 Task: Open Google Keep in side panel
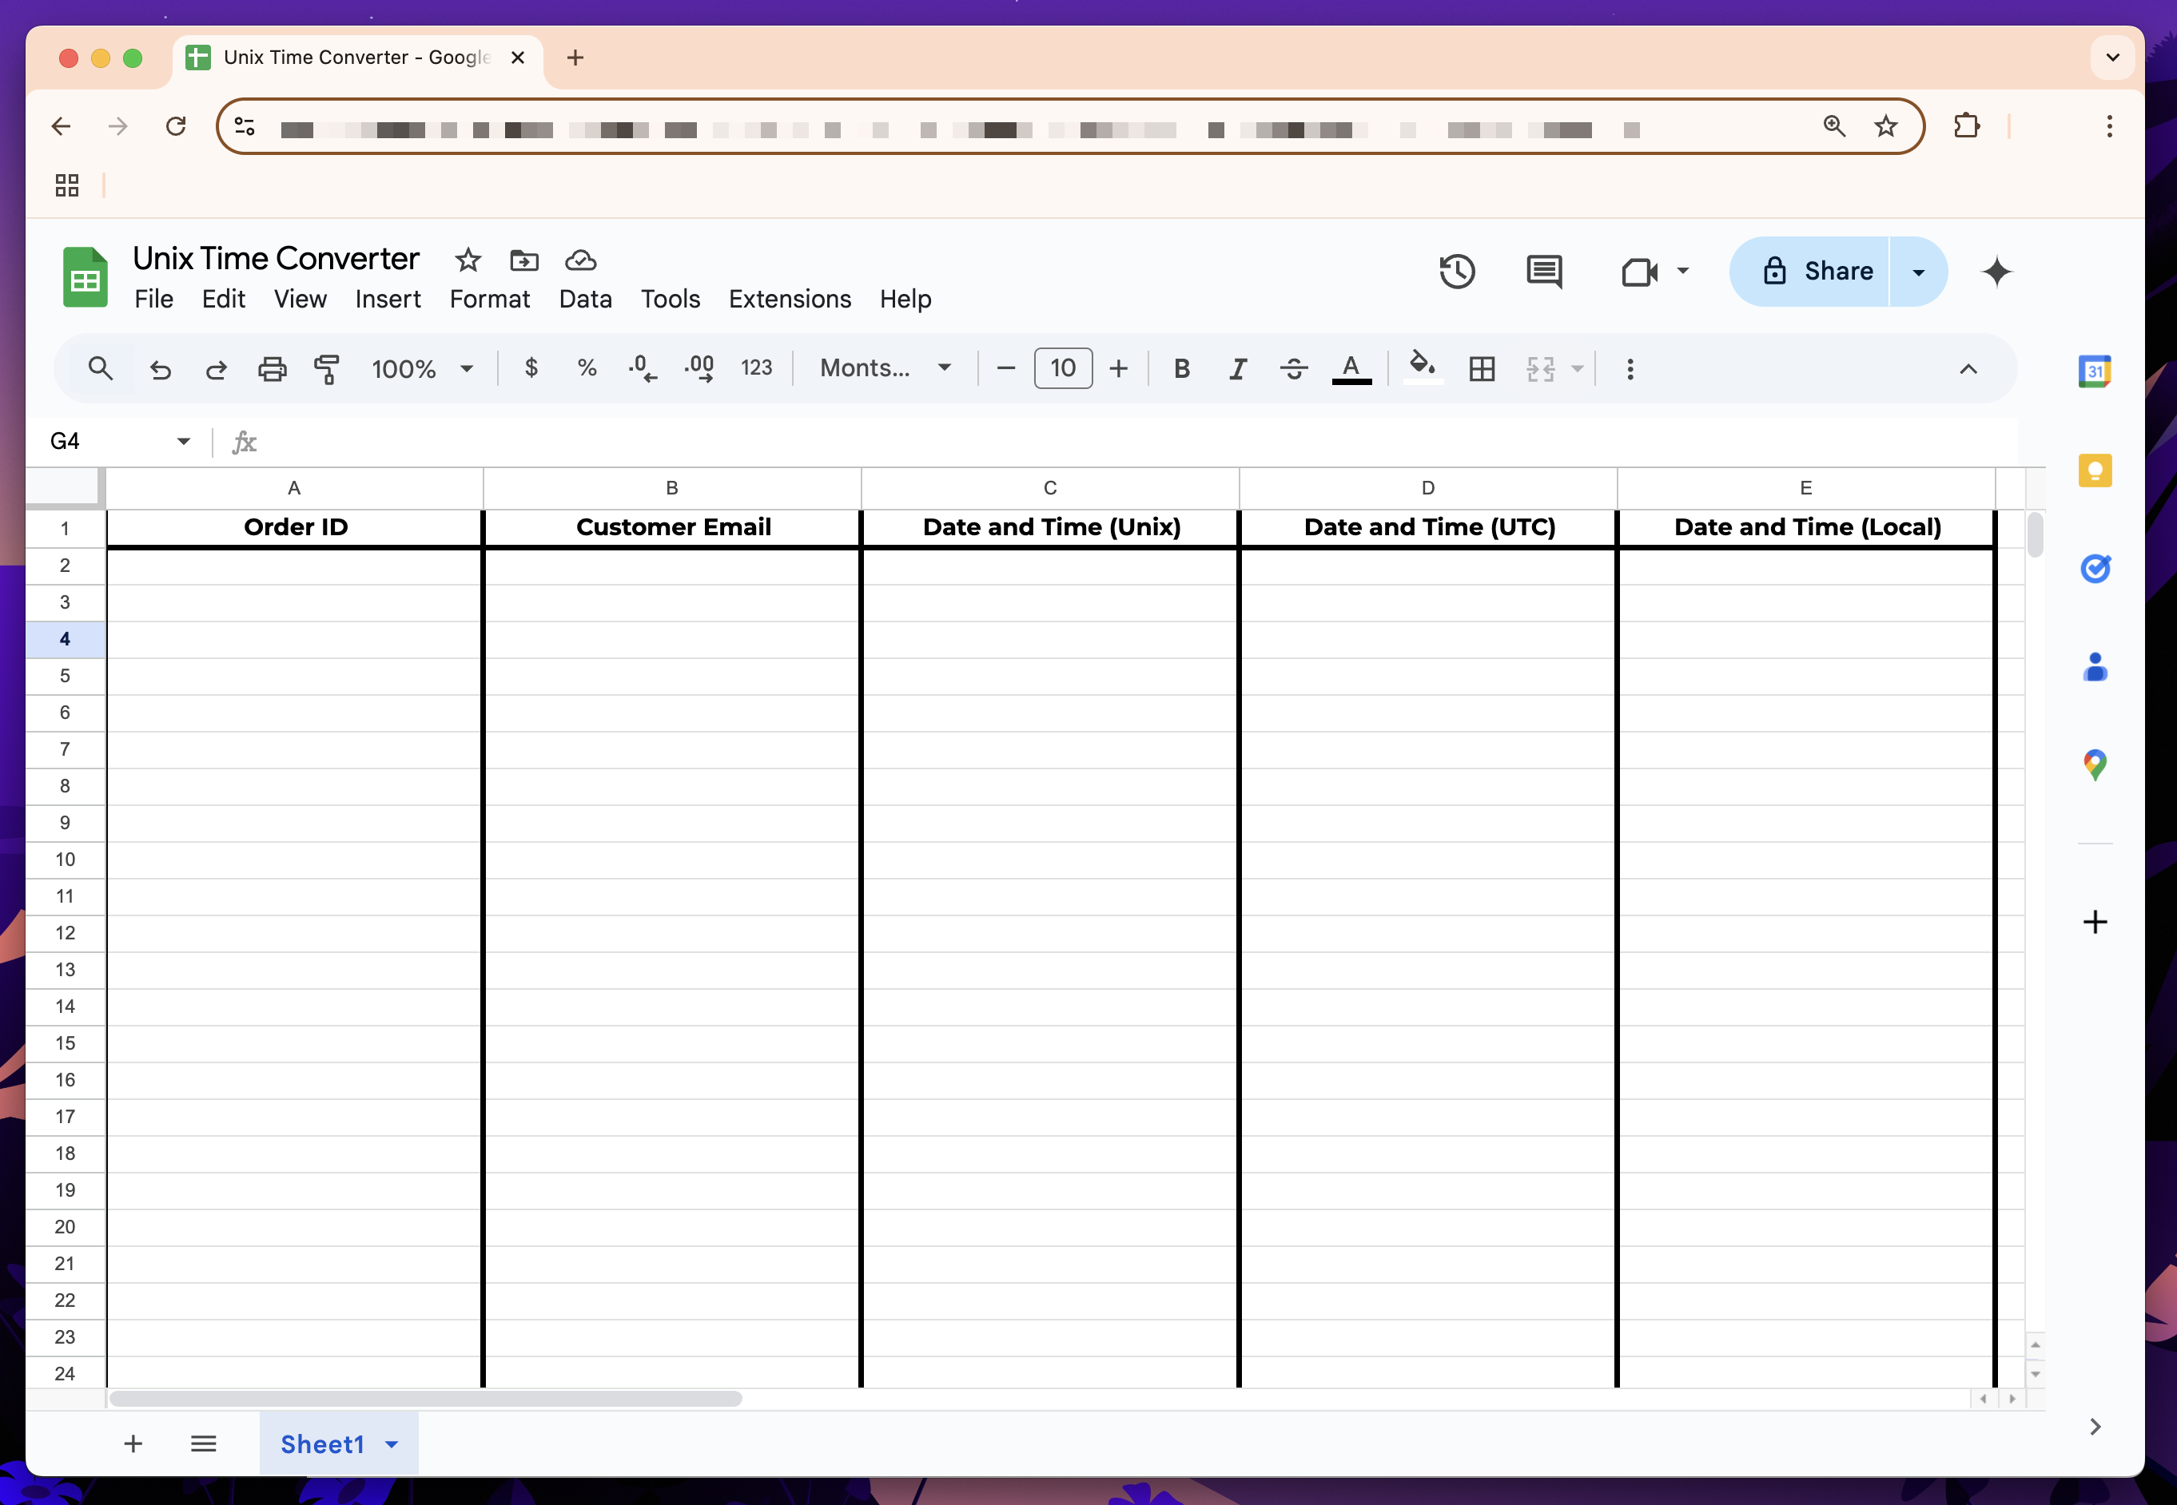pyautogui.click(x=2094, y=470)
